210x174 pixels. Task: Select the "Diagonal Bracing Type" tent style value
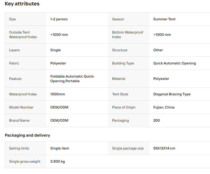click(172, 94)
